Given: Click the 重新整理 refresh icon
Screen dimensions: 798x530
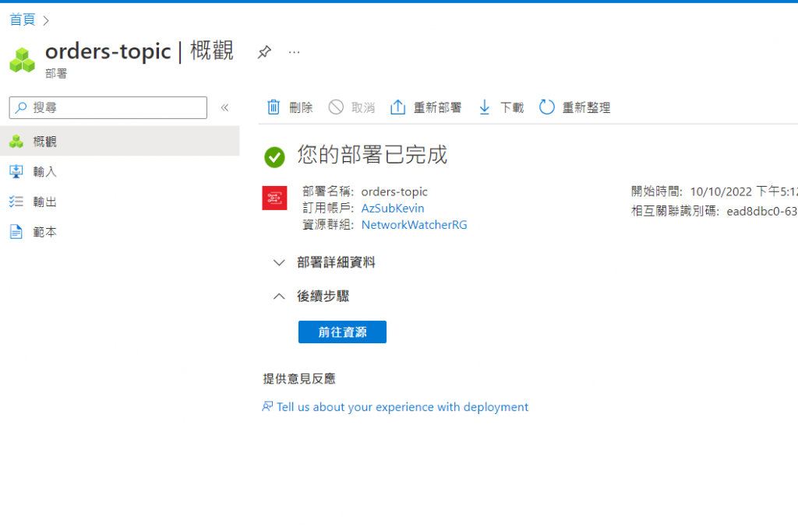Looking at the screenshot, I should pyautogui.click(x=546, y=107).
